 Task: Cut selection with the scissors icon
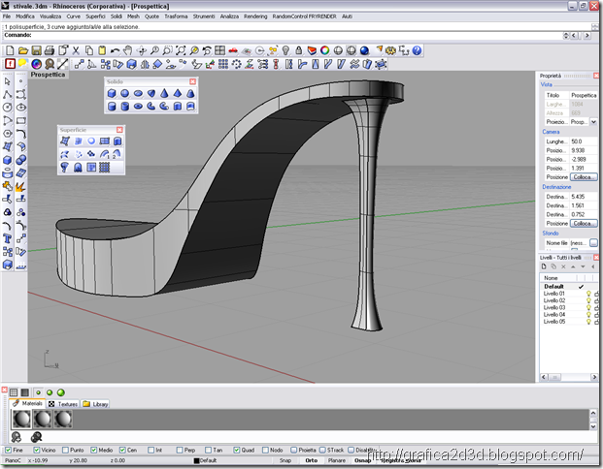click(76, 50)
